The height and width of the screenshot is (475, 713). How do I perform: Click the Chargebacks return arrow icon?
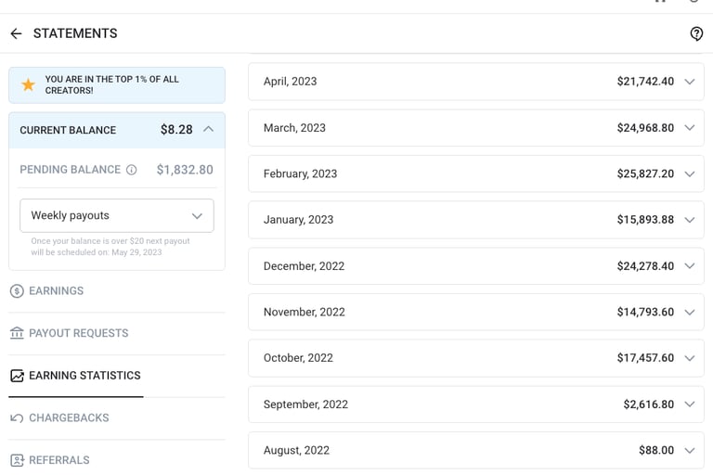[17, 418]
